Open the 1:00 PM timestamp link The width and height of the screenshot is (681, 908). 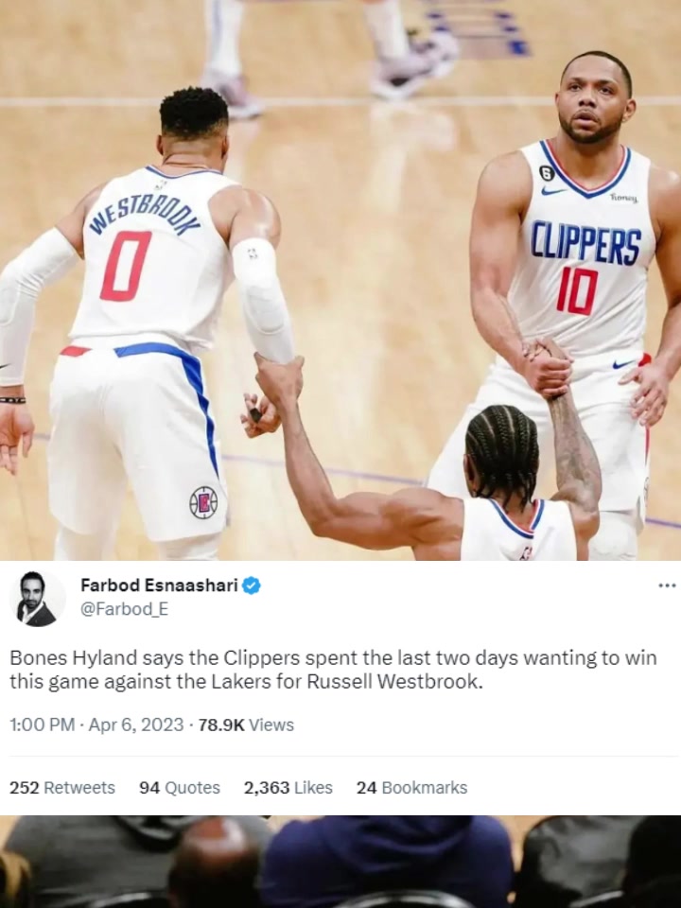pyautogui.click(x=43, y=725)
